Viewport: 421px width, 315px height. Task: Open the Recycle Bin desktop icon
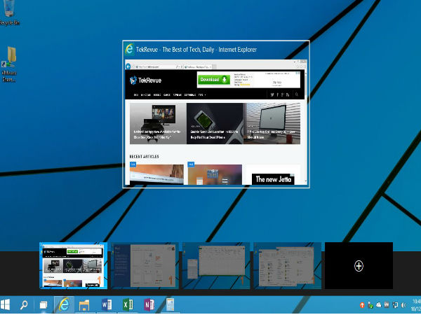9,13
